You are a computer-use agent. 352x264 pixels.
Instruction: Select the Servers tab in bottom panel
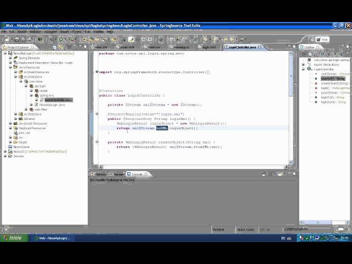coord(117,174)
